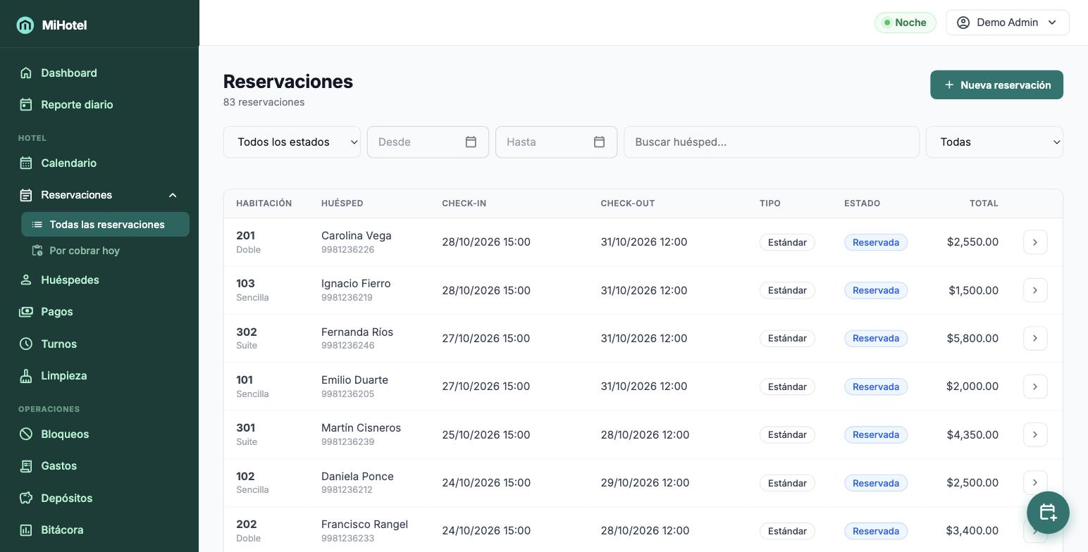The width and height of the screenshot is (1088, 552).
Task: Go to Por cobrar hoy
Action: click(106, 251)
